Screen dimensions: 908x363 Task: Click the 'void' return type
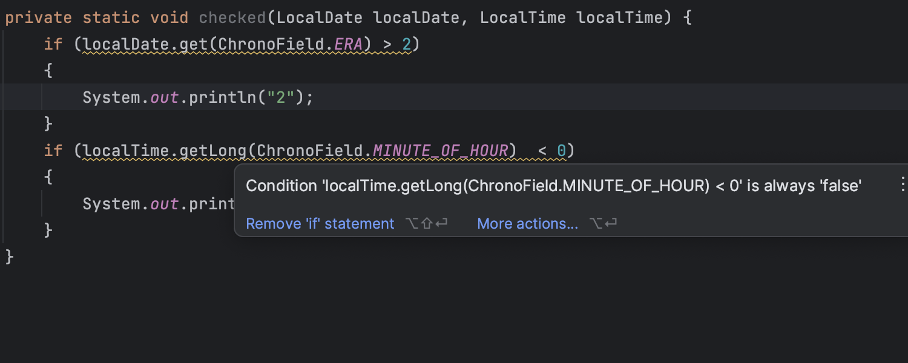(169, 18)
